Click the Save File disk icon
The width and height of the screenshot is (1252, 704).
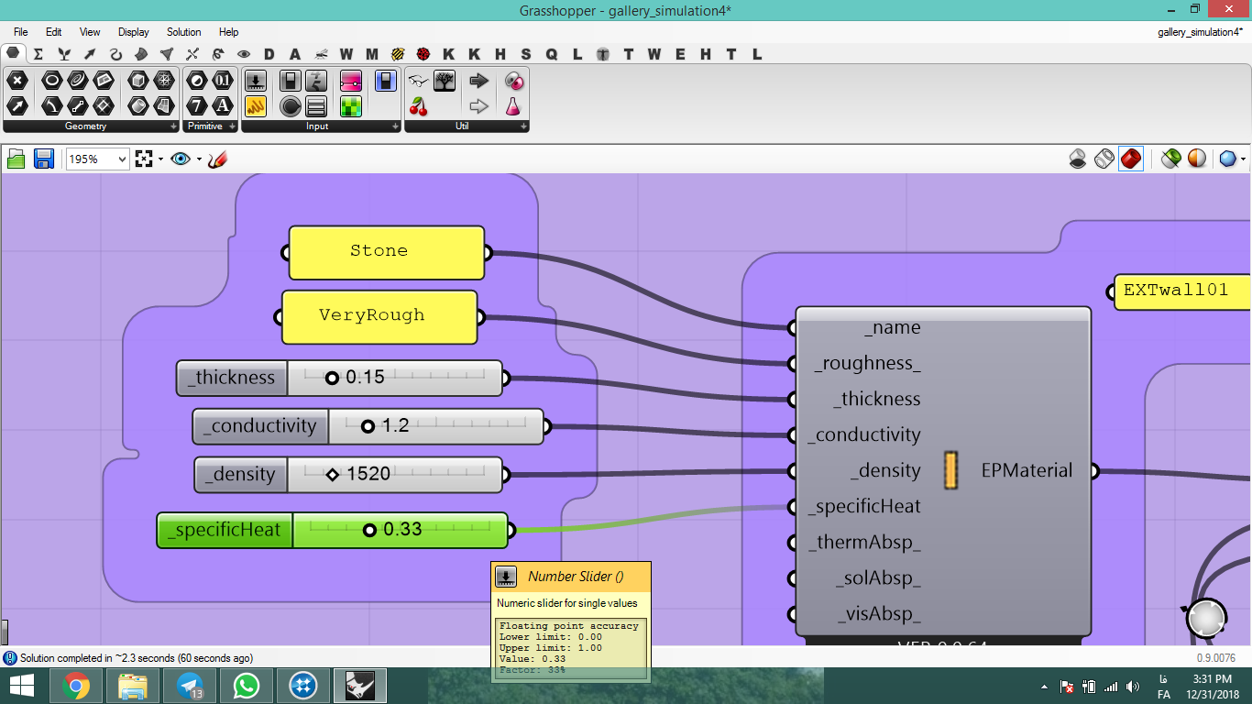click(x=43, y=159)
